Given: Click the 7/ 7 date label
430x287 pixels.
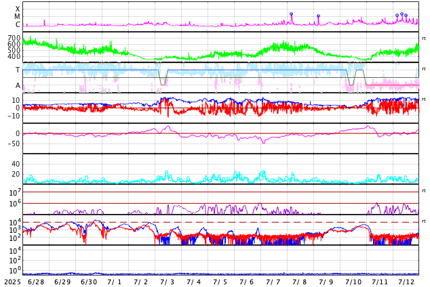Looking at the screenshot, I should click(x=273, y=282).
